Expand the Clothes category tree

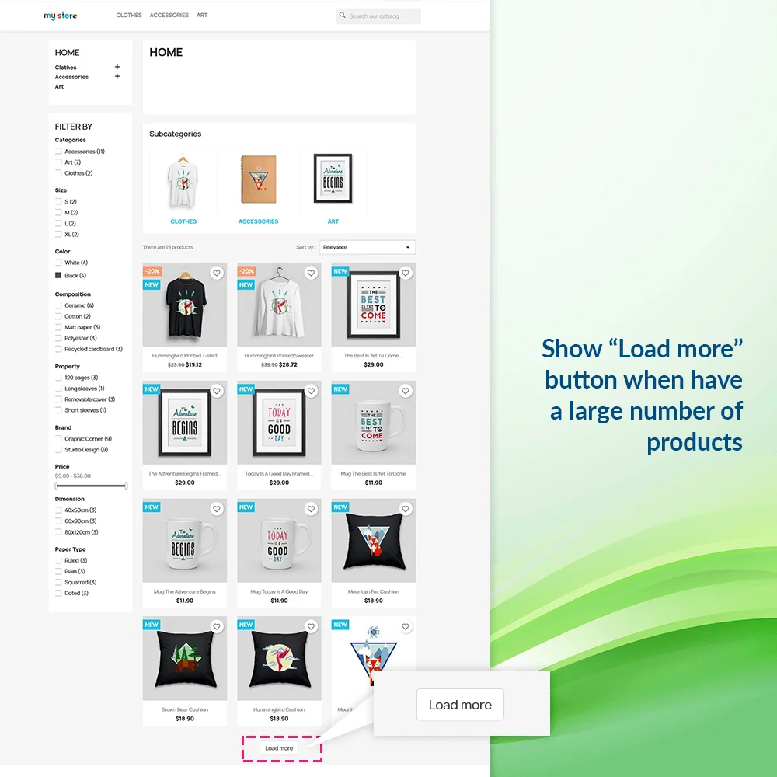click(117, 68)
